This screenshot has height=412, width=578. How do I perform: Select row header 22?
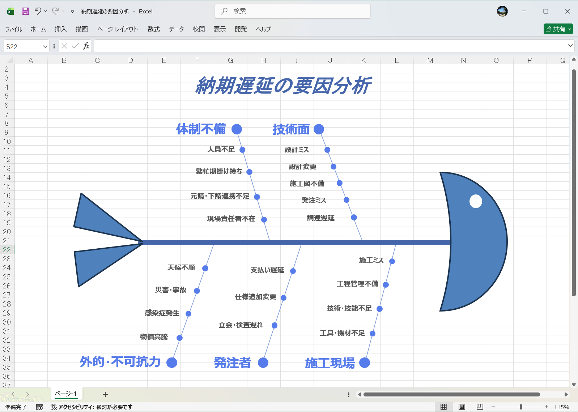[x=7, y=250]
